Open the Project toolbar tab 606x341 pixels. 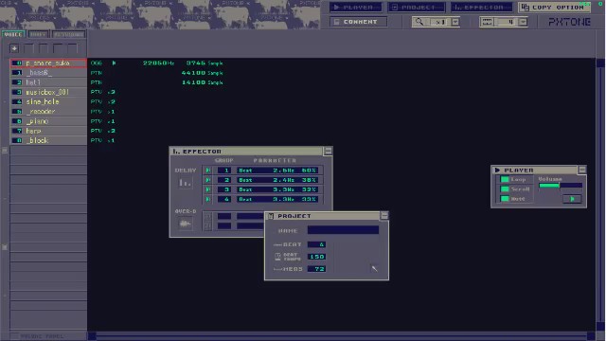(x=417, y=7)
